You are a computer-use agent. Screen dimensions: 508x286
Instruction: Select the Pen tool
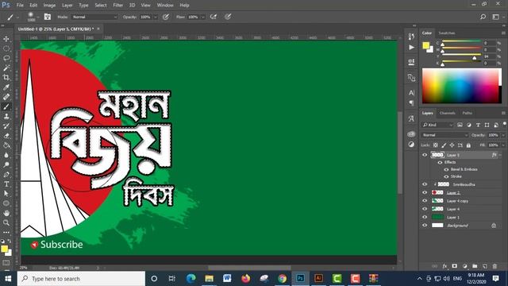pos(6,175)
